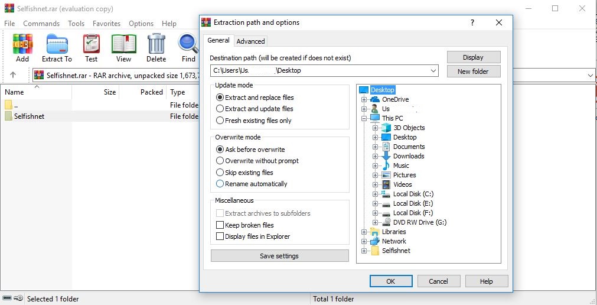The image size is (597, 305).
Task: Open the Commands menu
Action: coord(41,24)
